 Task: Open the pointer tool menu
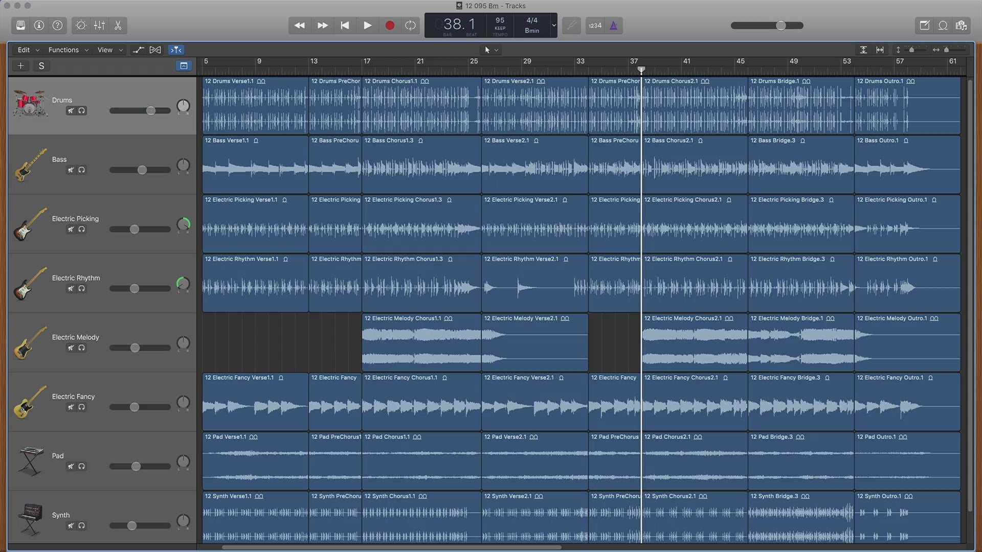[492, 50]
